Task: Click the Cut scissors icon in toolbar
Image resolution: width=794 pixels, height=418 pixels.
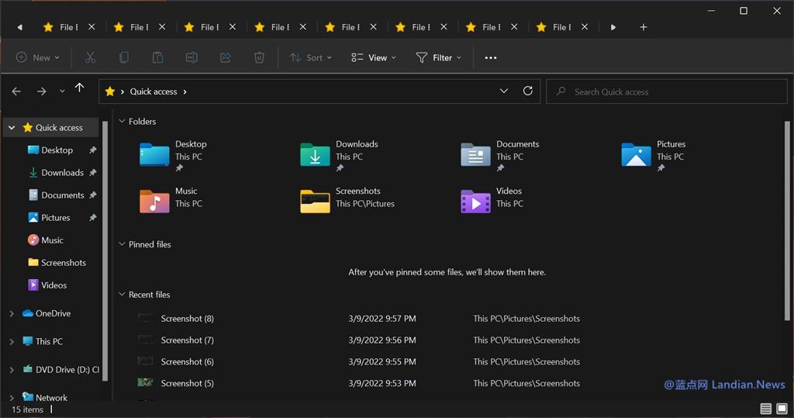Action: [x=90, y=57]
